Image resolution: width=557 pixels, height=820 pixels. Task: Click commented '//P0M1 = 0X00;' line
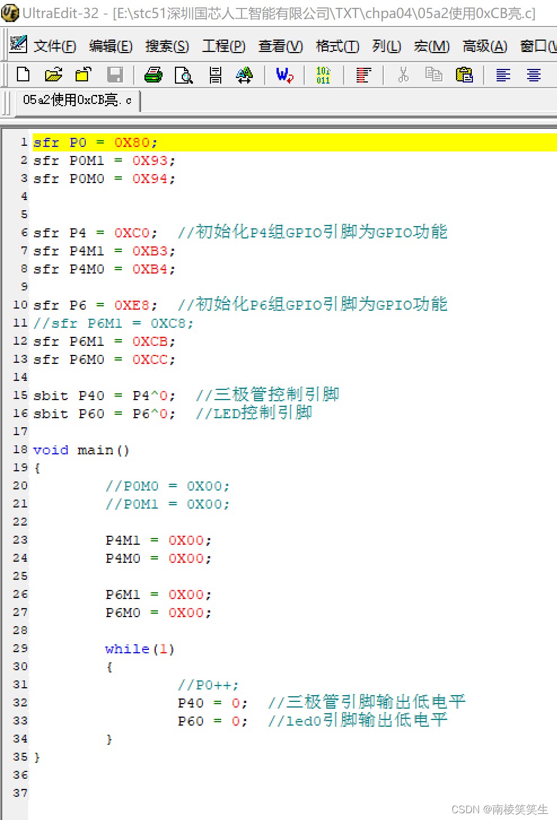(168, 504)
